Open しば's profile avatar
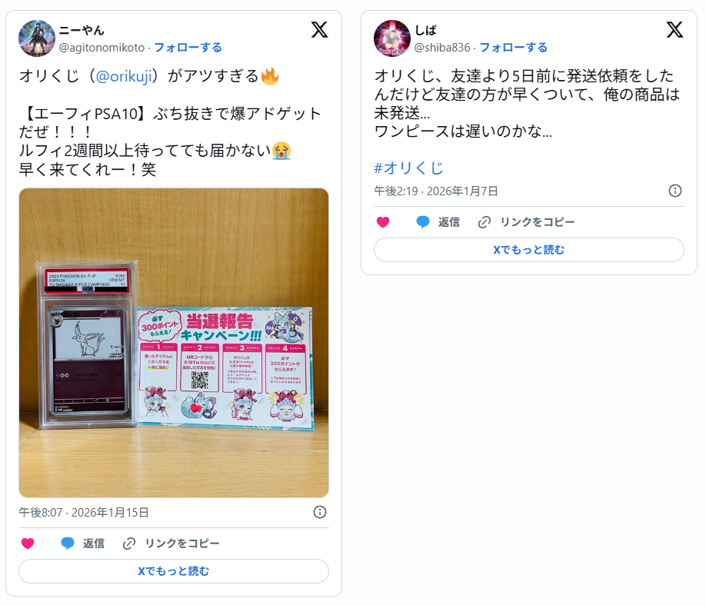The width and height of the screenshot is (706, 605). 392,38
